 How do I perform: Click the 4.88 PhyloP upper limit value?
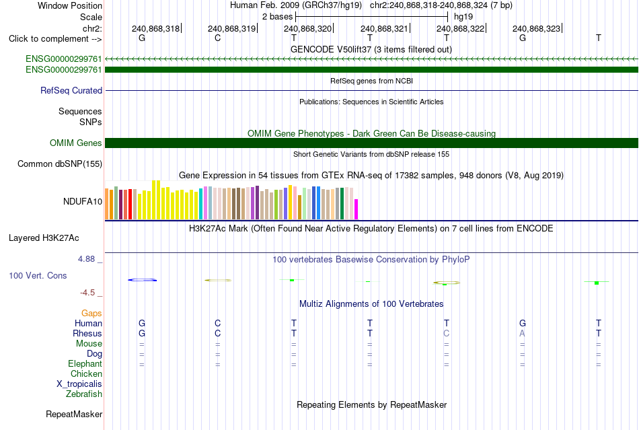click(x=86, y=259)
